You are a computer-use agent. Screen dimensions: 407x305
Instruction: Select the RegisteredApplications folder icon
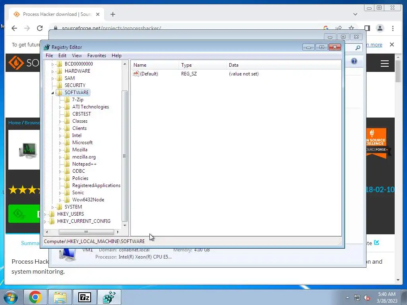(x=67, y=185)
